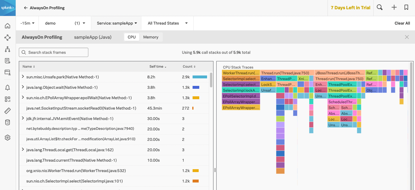415x190 pixels.
Task: Click the Enhan... flame graph block
Action: point(268,79)
